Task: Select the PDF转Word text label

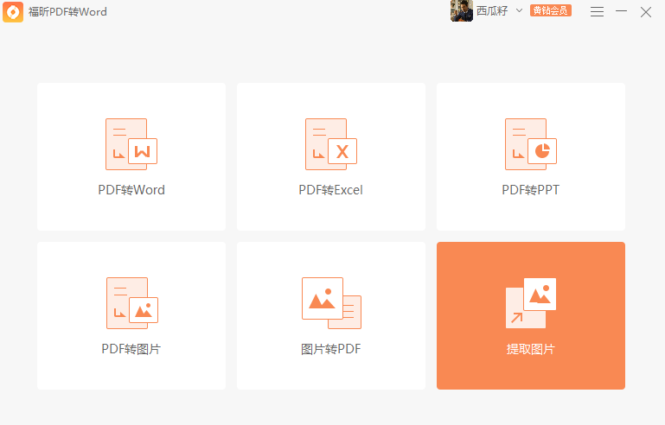Action: coord(131,190)
